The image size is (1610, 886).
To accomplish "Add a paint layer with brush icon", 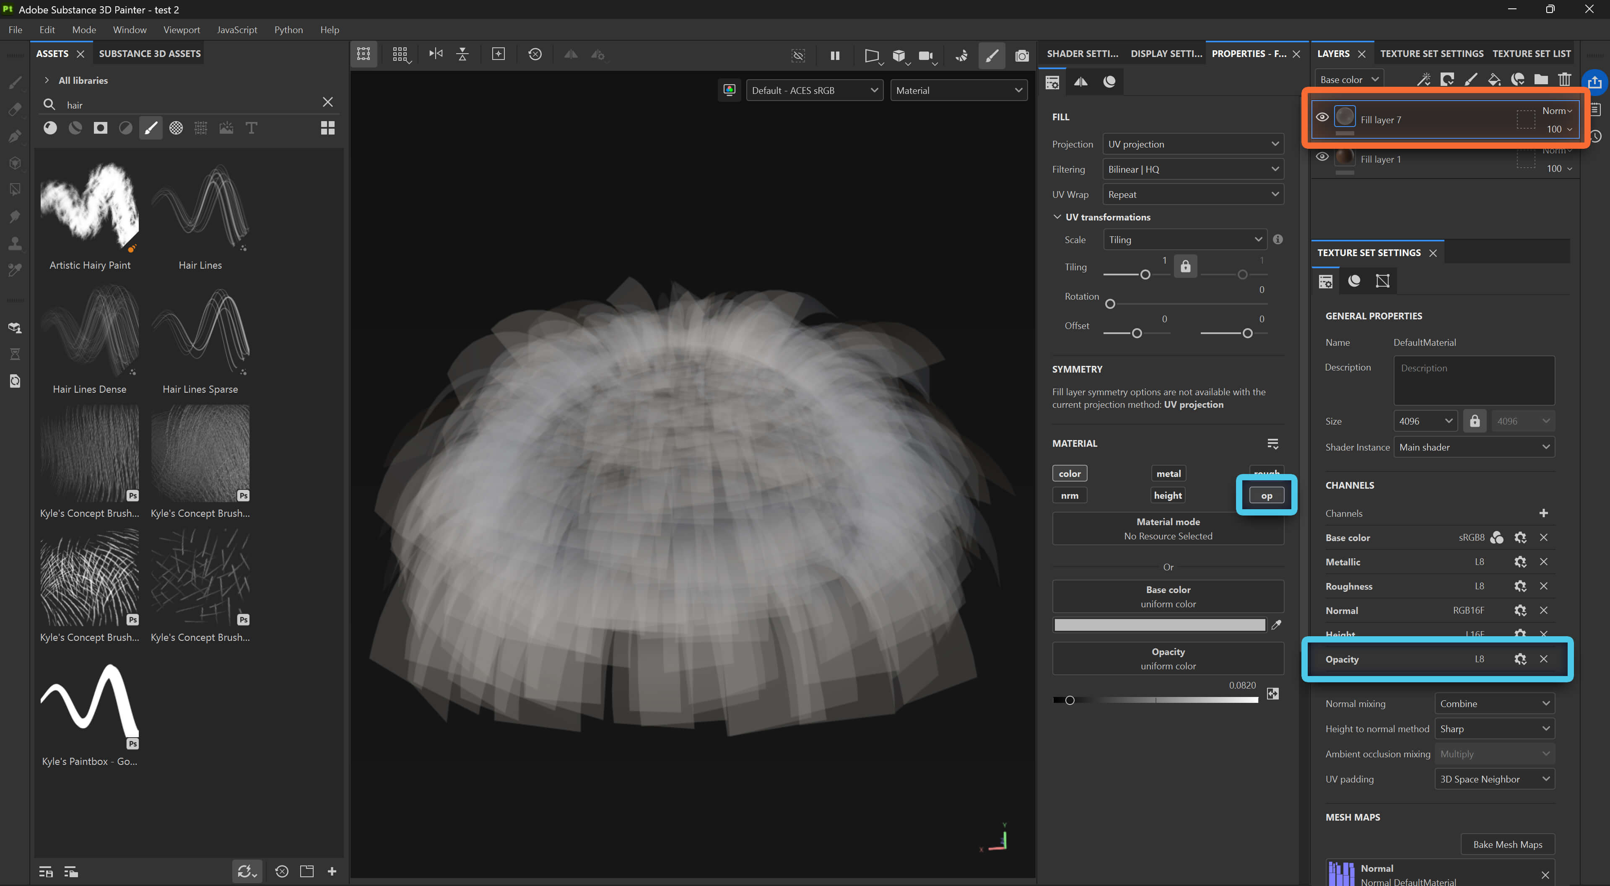I will point(1471,79).
